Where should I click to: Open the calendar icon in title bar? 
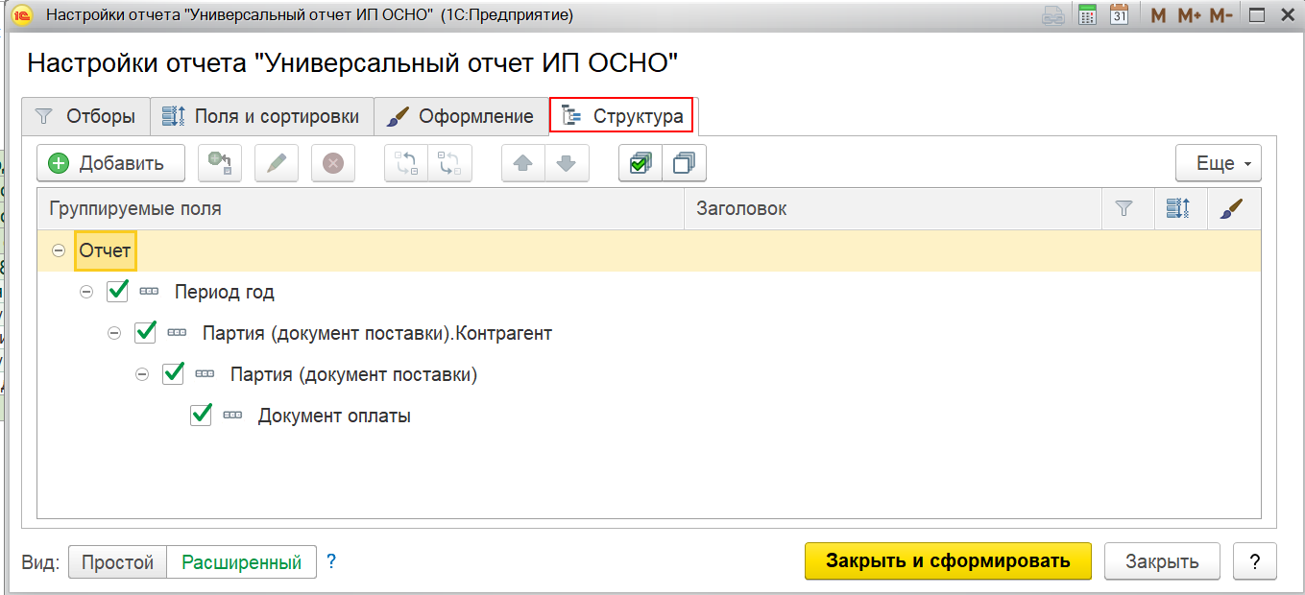coord(1119,14)
